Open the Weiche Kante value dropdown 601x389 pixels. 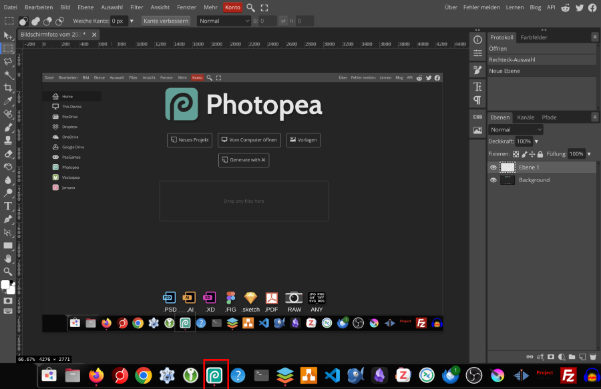(132, 21)
